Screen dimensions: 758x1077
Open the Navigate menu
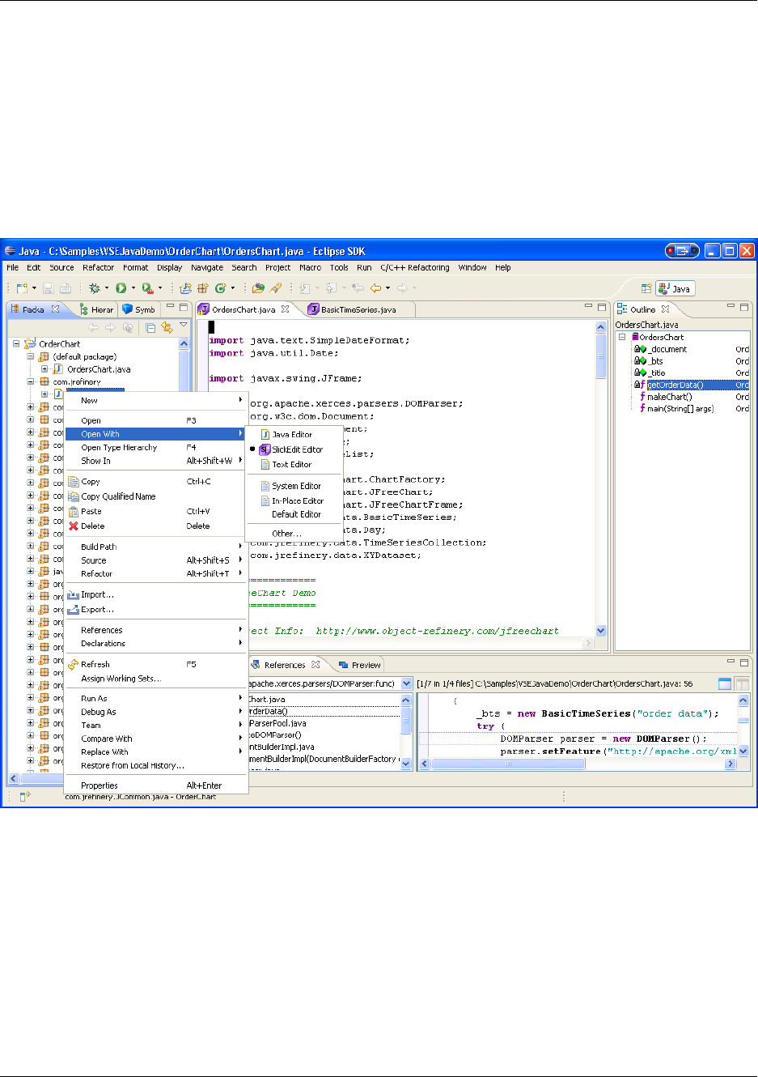pyautogui.click(x=207, y=267)
